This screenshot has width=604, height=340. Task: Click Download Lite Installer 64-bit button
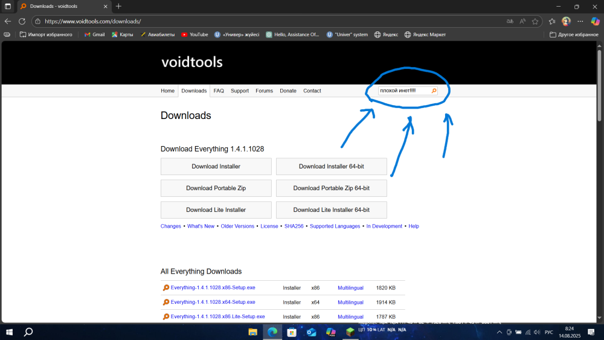(x=331, y=210)
